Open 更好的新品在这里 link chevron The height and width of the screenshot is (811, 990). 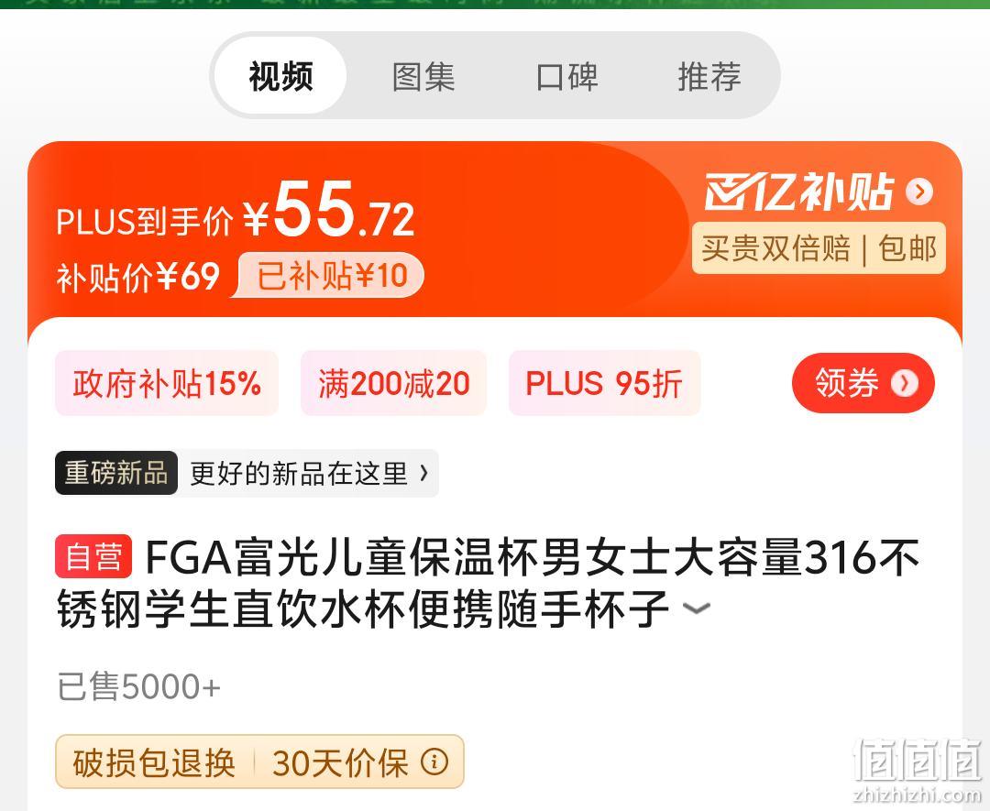[x=423, y=473]
